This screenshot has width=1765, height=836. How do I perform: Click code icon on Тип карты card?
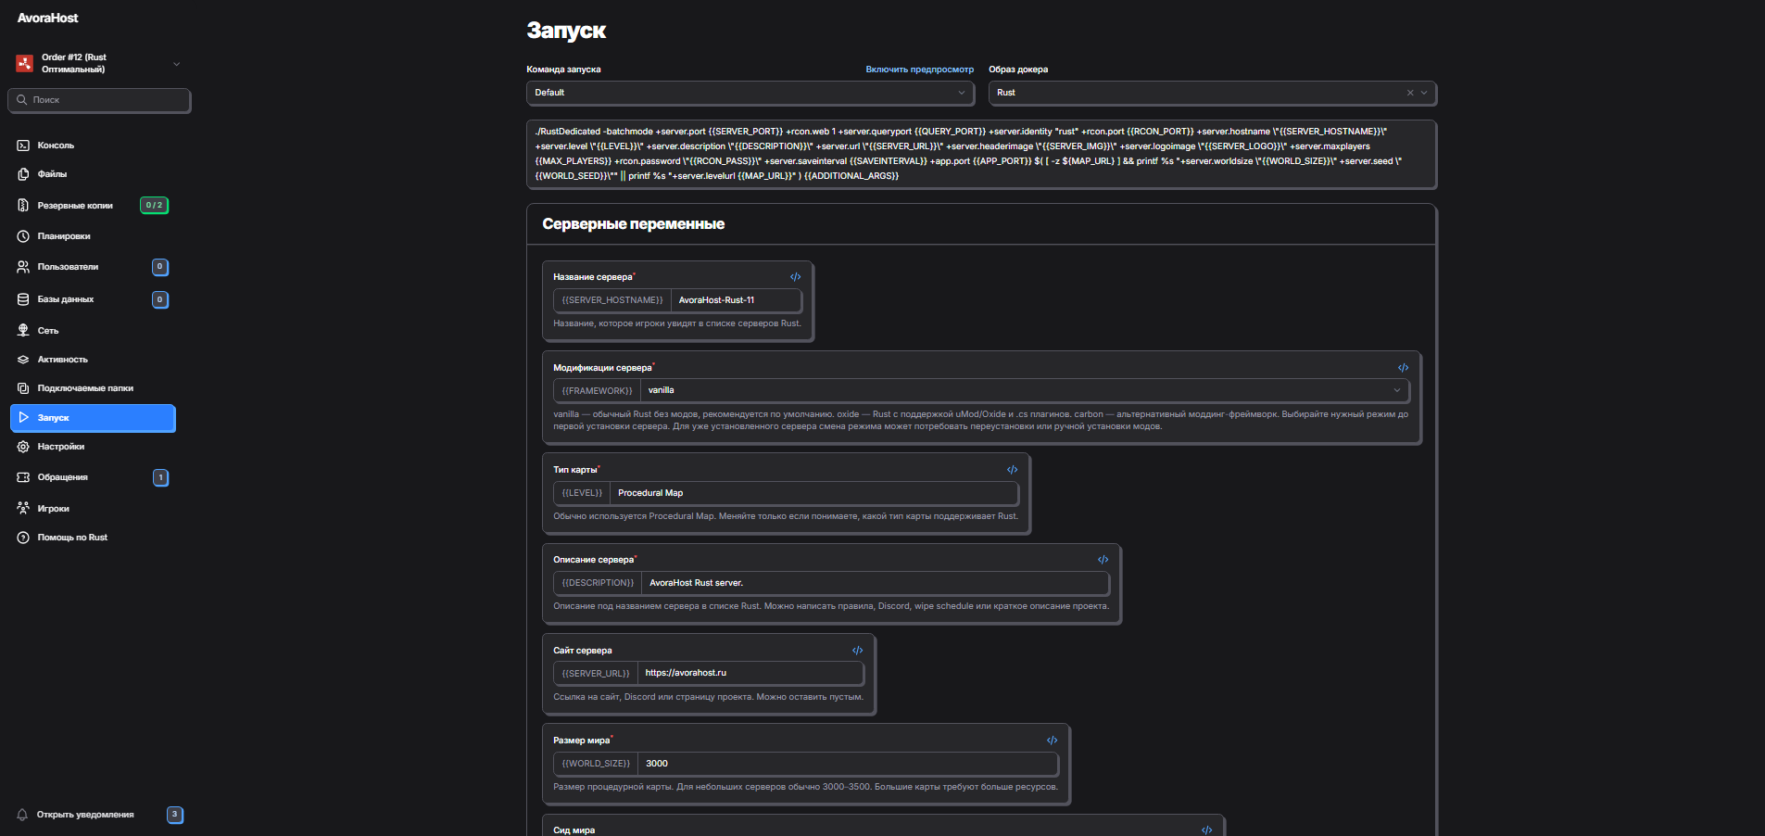tap(1012, 470)
